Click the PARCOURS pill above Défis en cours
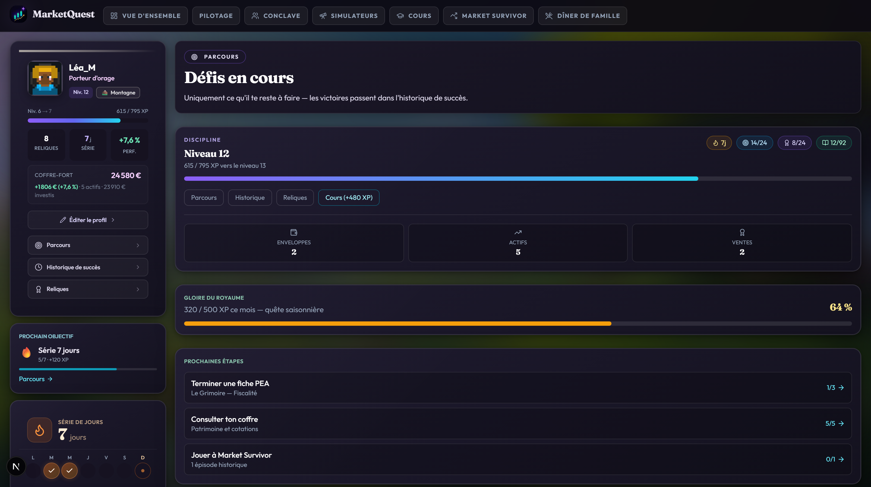Image resolution: width=871 pixels, height=487 pixels. pyautogui.click(x=215, y=57)
